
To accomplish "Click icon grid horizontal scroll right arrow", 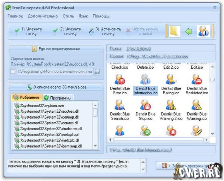I will (x=206, y=140).
